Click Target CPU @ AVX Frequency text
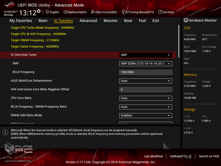This screenshot has width=221, height=166. tap(39, 34)
